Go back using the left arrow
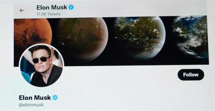This screenshot has height=111, width=215. pos(22,10)
